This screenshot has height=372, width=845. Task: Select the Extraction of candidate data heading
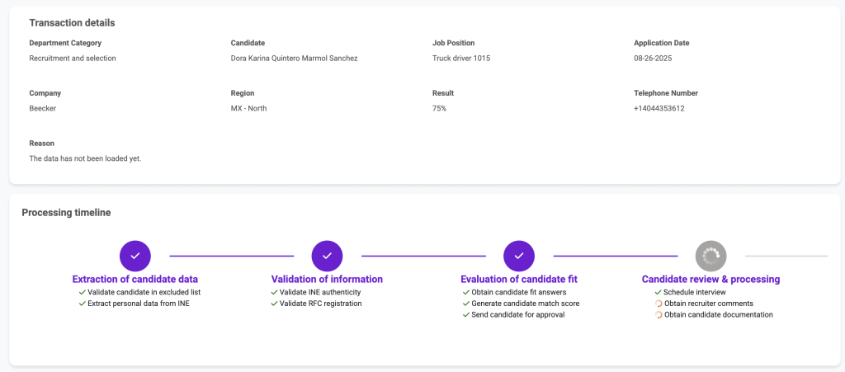[135, 279]
